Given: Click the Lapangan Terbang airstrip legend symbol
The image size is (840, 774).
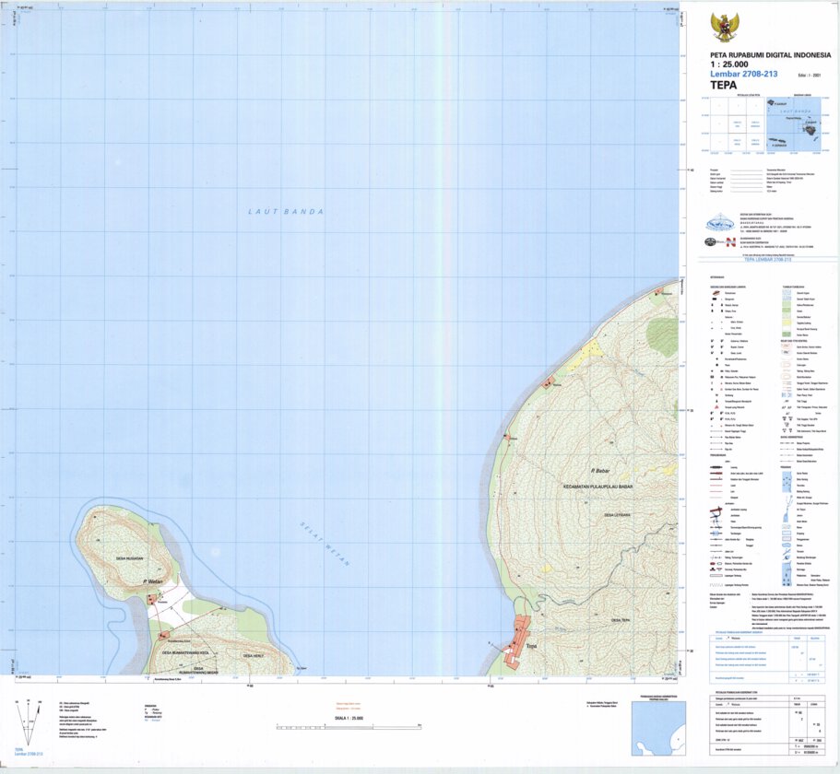Looking at the screenshot, I should (x=715, y=576).
